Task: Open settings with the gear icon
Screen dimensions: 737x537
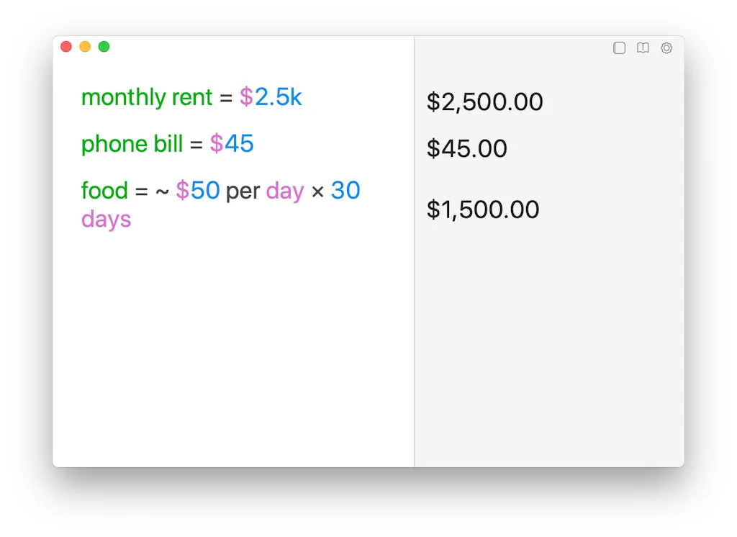Action: click(x=666, y=48)
